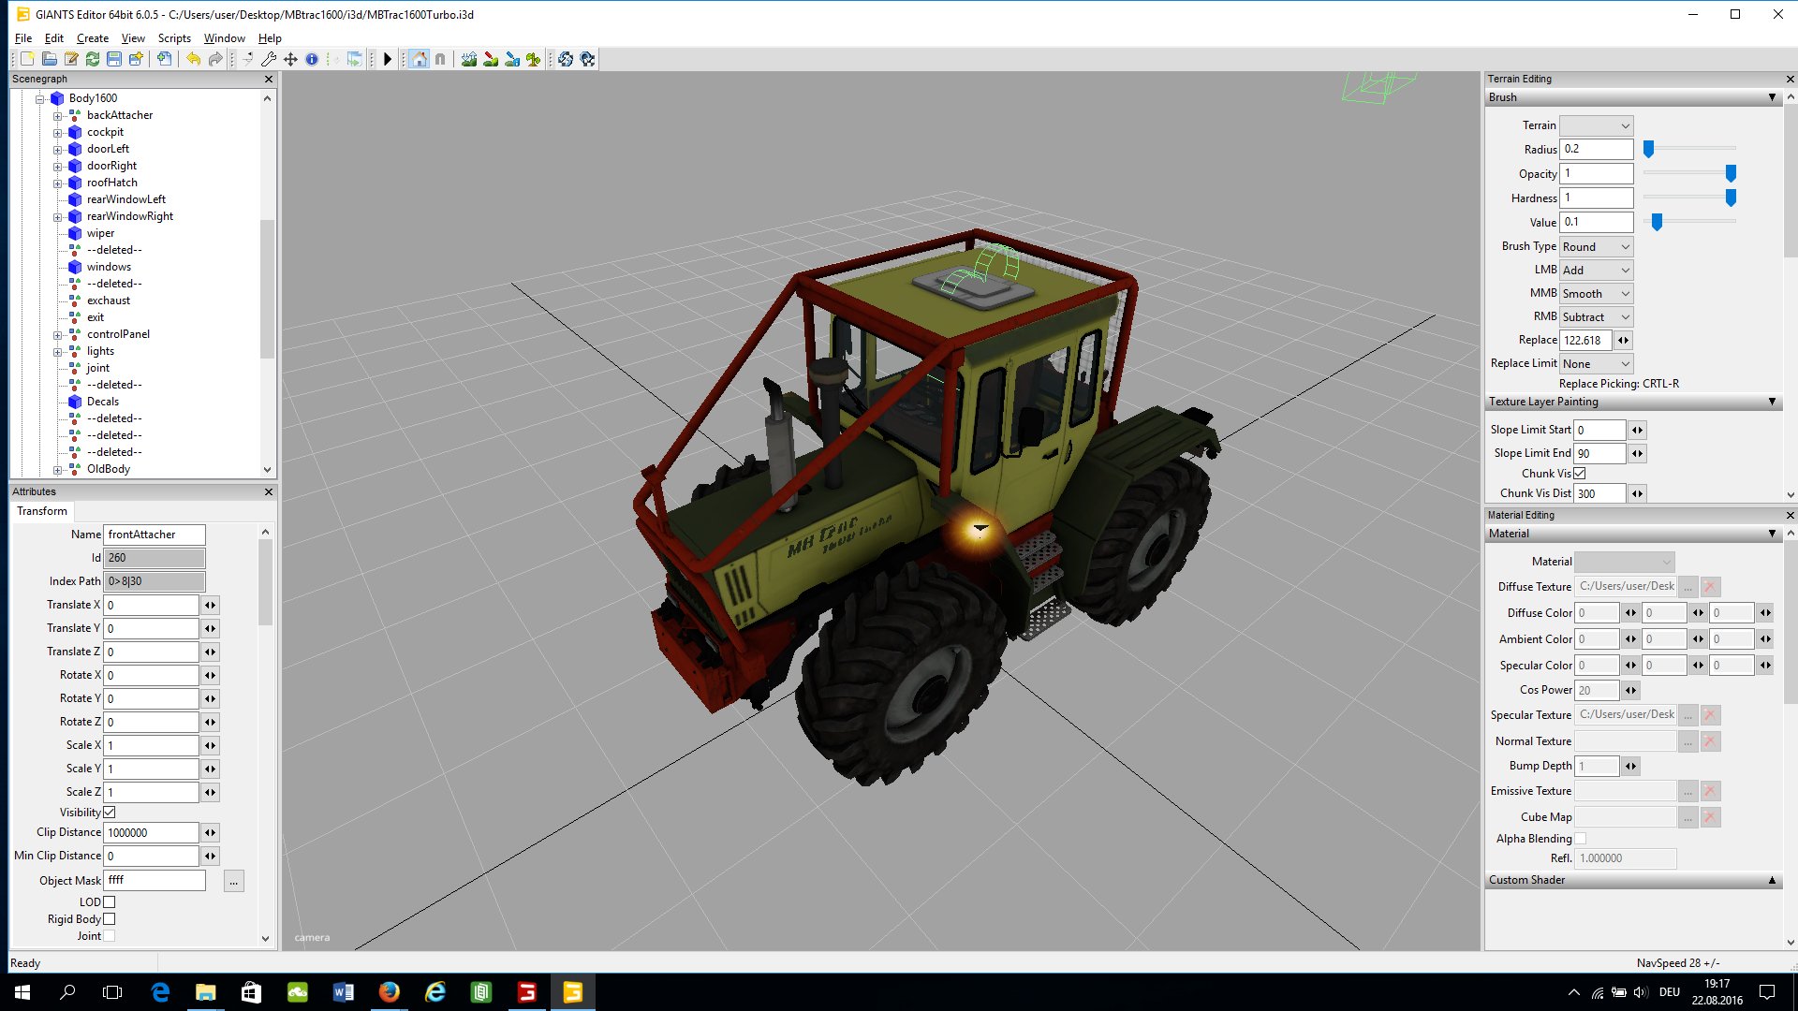
Task: Click the Undo arrow icon
Action: pyautogui.click(x=194, y=59)
